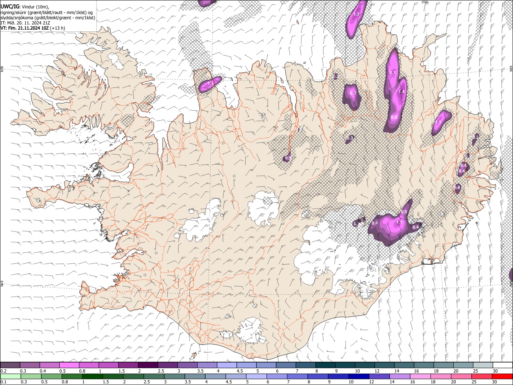This screenshot has height=385, width=513.
Task: Select upper legend swatch between 2 and 2.5
Action: (148, 365)
